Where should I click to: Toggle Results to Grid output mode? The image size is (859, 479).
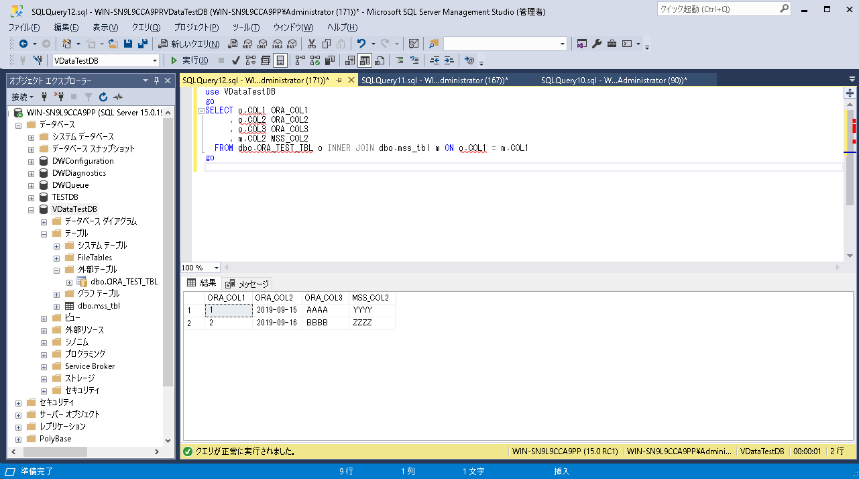pos(364,60)
